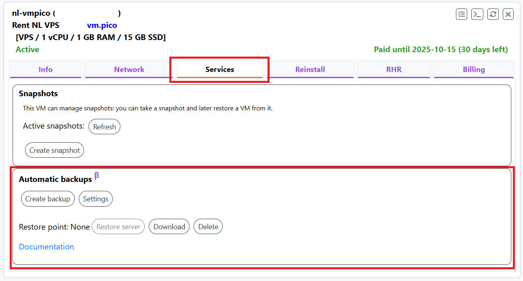Screen dimensions: 523x281
Task: Go to the Reinstall tab
Action: pos(310,70)
